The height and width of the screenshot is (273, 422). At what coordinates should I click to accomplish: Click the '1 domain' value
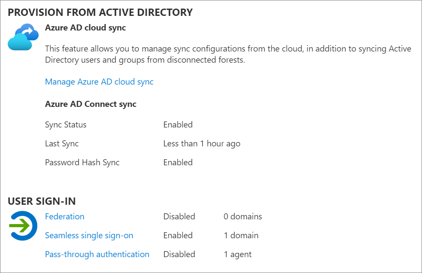click(241, 235)
